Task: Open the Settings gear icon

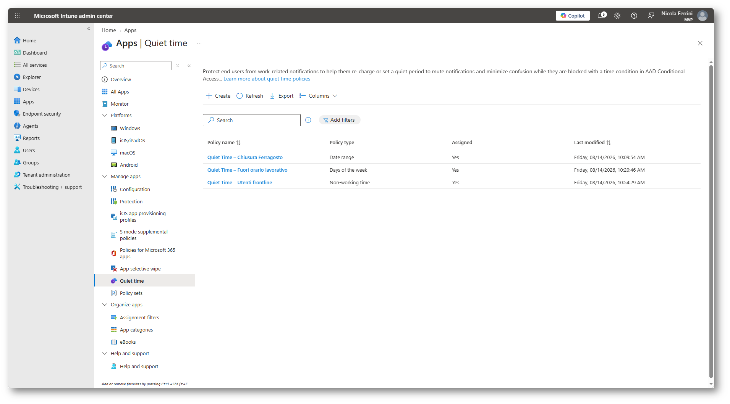Action: [x=617, y=16]
